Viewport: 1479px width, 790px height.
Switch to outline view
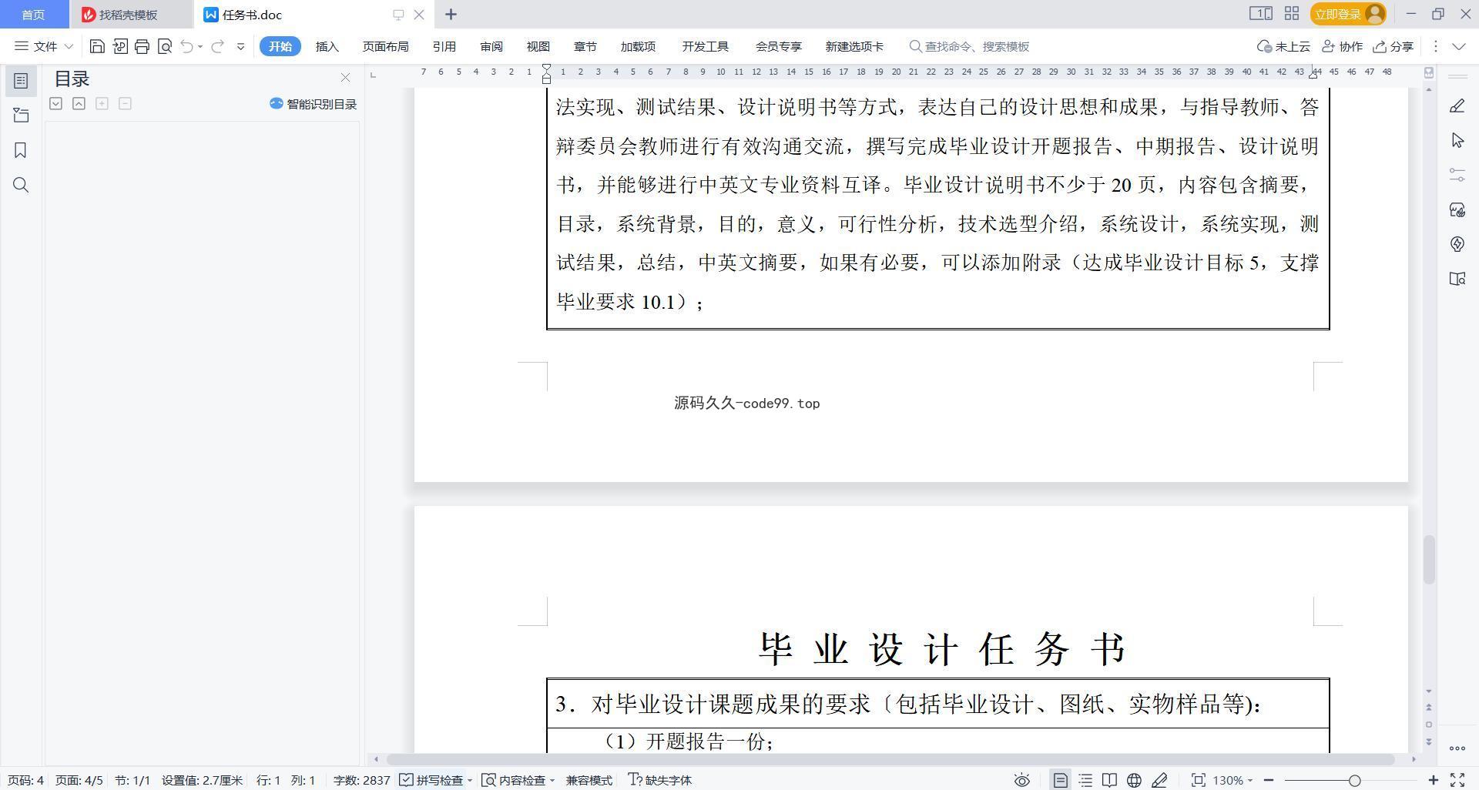[1085, 780]
